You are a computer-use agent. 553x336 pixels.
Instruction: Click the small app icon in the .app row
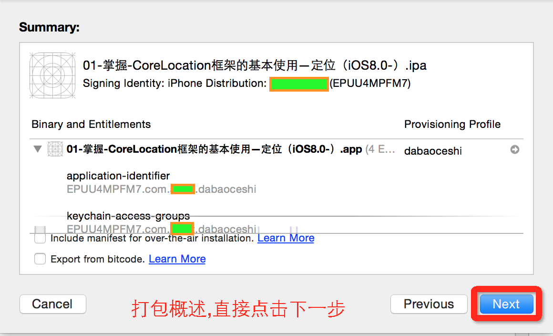click(x=55, y=149)
